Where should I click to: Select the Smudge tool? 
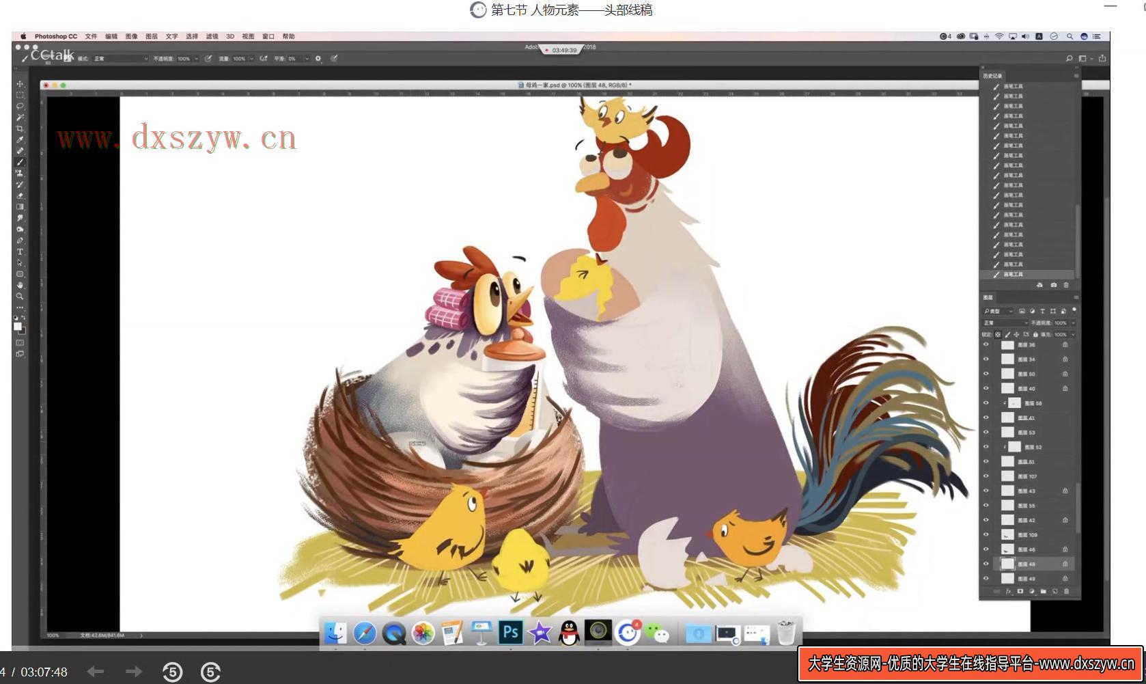click(x=20, y=217)
